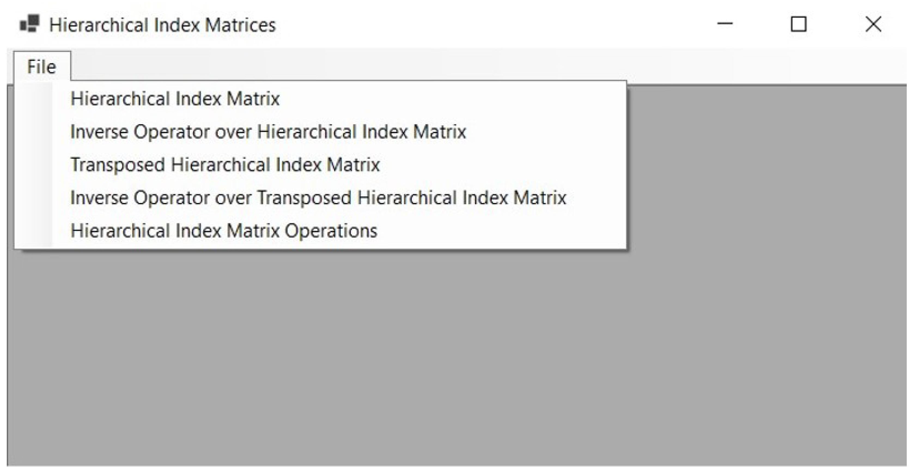The width and height of the screenshot is (913, 476).
Task: Click blank space right of Hierarchical Index Matrix Operations text
Action: click(x=496, y=231)
